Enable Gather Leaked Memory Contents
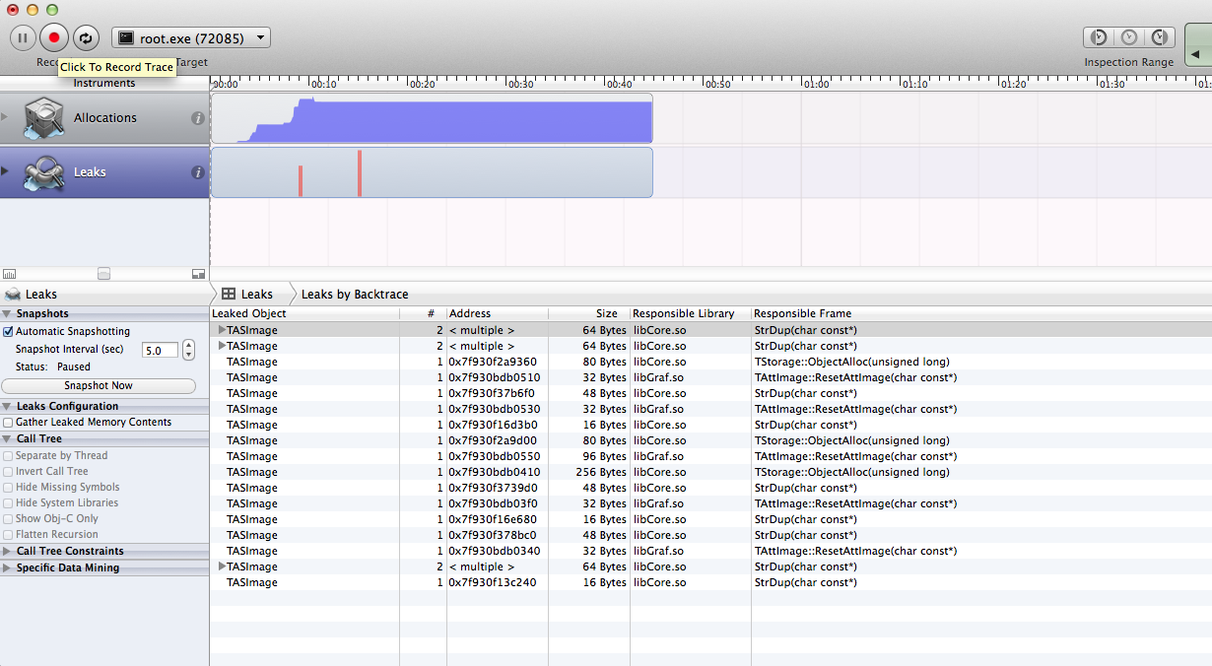1212x666 pixels. (x=9, y=423)
